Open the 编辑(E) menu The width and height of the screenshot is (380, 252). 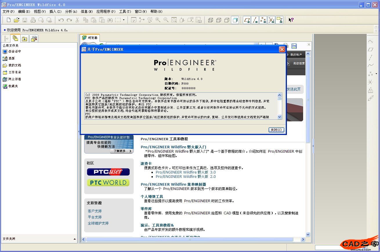click(x=24, y=12)
